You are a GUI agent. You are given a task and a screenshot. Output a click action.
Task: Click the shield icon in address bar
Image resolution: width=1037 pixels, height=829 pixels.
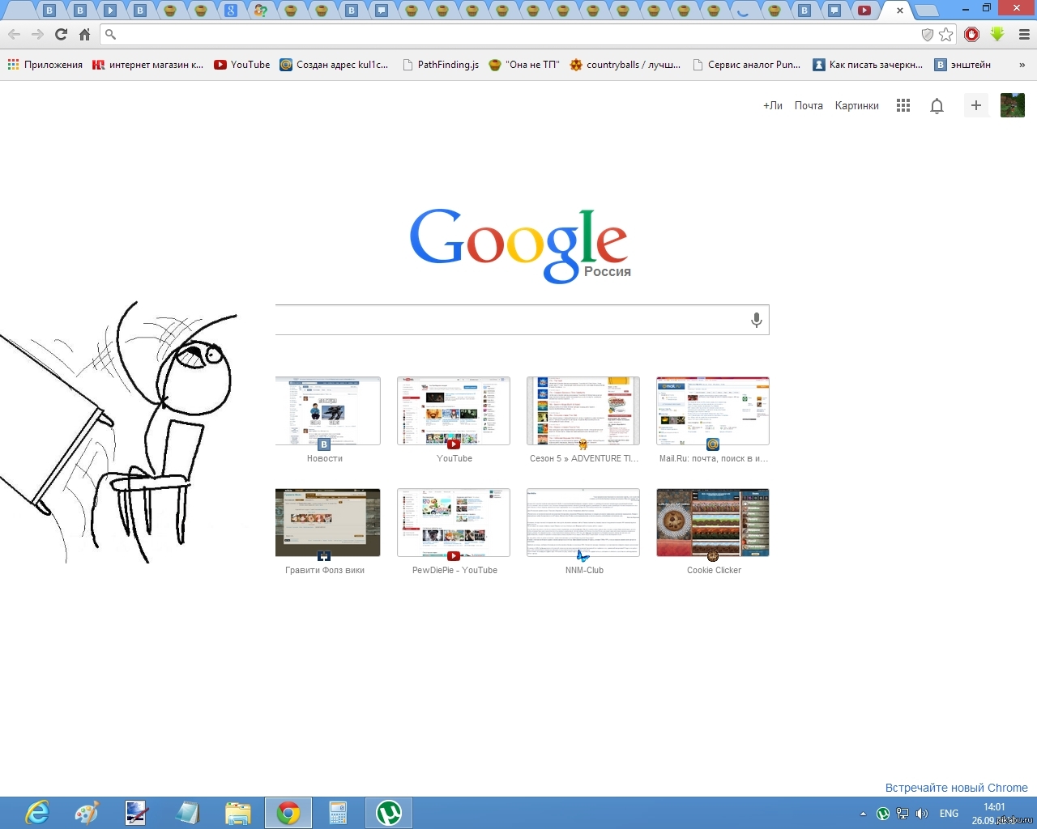point(928,35)
